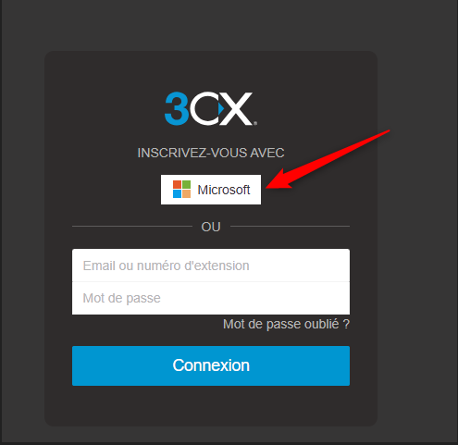This screenshot has height=445, width=458.
Task: Click the four-color Microsoft logo icon
Action: (x=181, y=190)
